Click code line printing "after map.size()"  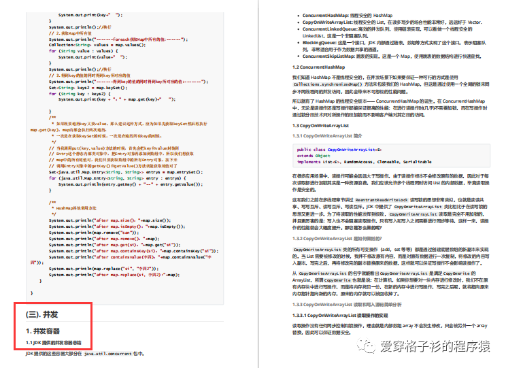pyautogui.click(x=109, y=220)
